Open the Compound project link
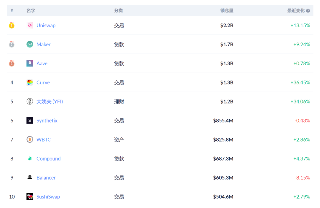 tap(49, 158)
